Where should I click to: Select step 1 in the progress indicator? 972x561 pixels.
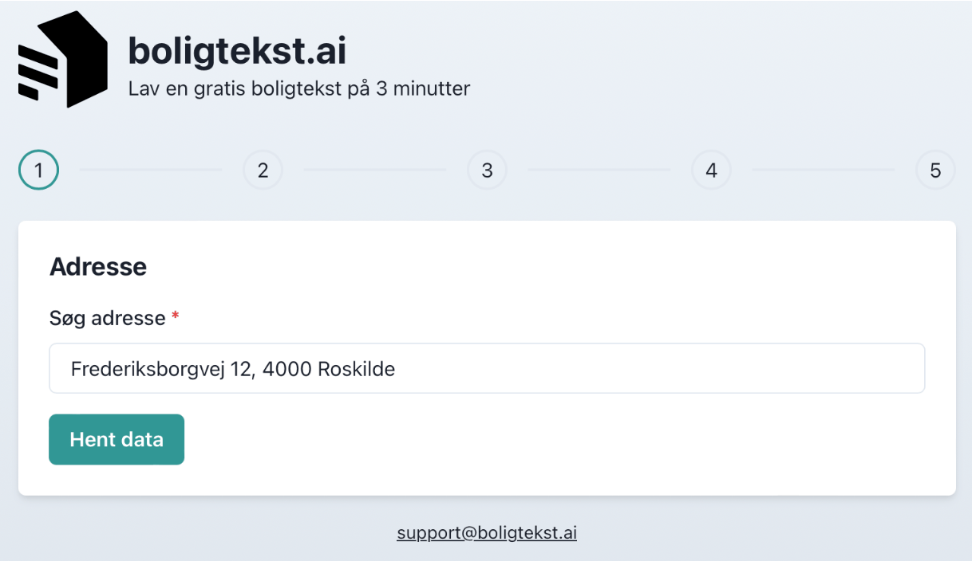[38, 170]
